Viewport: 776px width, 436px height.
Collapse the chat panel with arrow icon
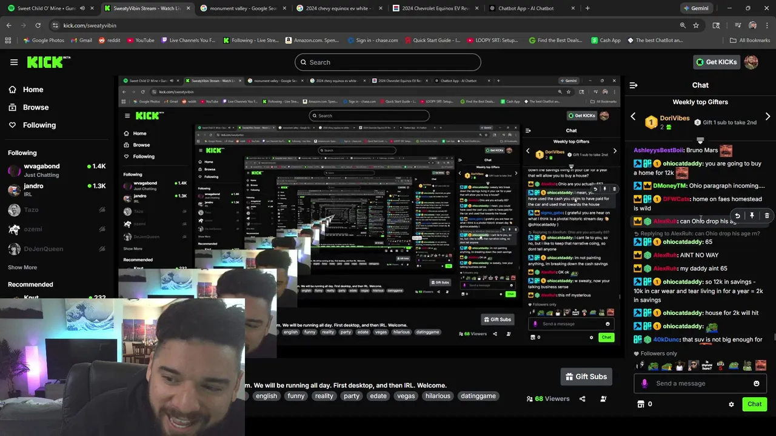click(634, 85)
